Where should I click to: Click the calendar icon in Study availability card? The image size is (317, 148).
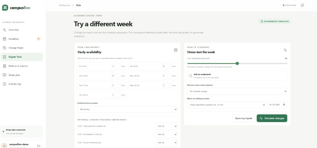point(176,50)
